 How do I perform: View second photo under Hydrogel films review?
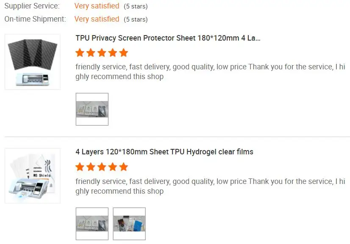129,223
